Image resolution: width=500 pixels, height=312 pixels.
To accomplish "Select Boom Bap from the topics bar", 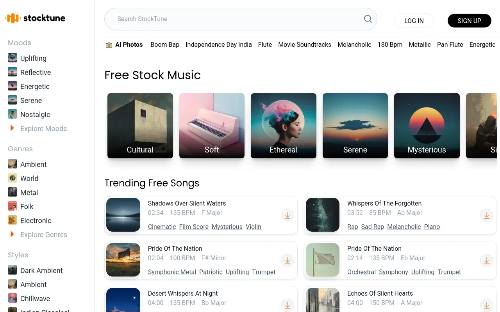I will (165, 44).
